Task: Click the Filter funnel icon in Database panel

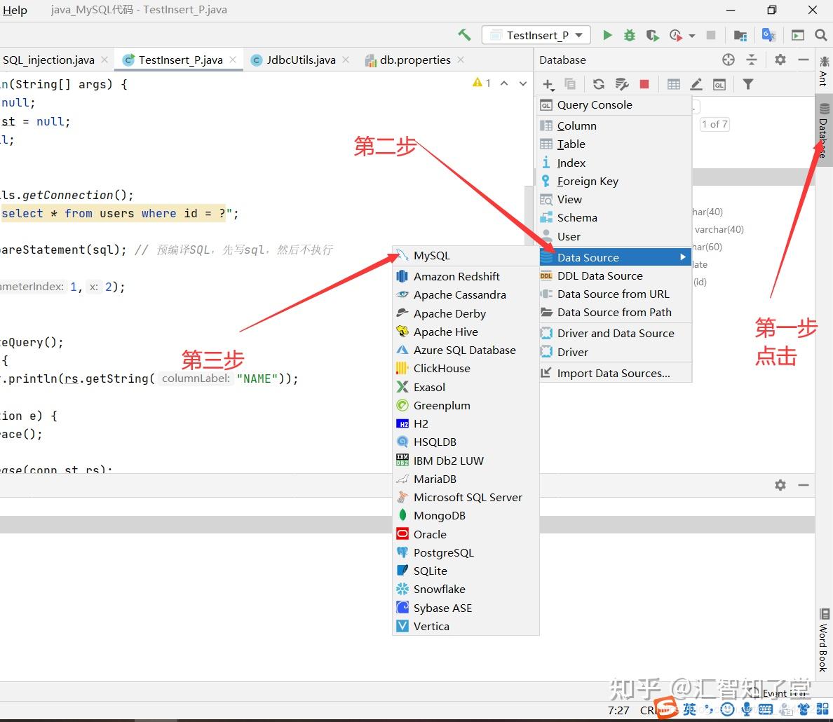Action: 748,84
